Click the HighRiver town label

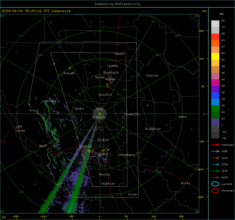click(108, 184)
